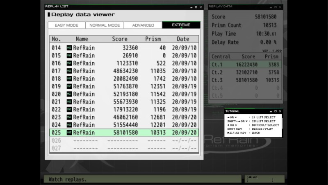Click the Delay Rate value 0.00 %
Image resolution: width=328 pixels, height=185 pixels.
coord(269,42)
